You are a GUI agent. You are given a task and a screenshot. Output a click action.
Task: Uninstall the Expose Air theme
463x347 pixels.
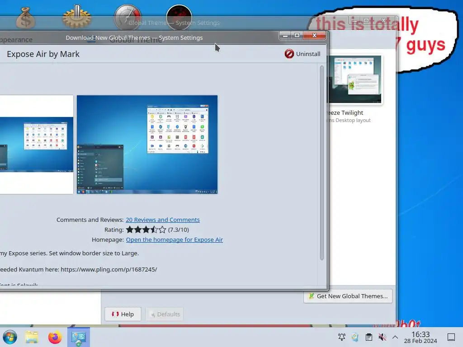tap(302, 54)
